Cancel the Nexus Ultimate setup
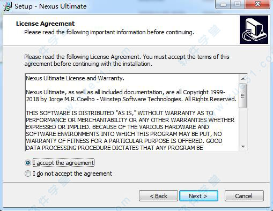 (244, 196)
